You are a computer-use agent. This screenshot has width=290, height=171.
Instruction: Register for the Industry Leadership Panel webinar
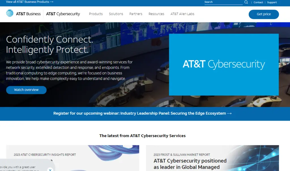pyautogui.click(x=142, y=113)
